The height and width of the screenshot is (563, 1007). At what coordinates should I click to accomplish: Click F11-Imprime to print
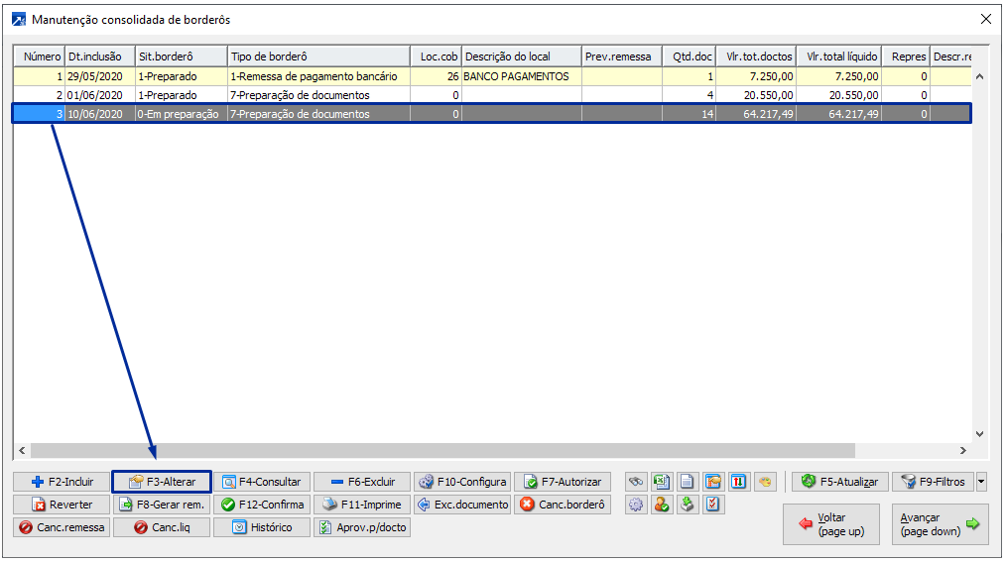tap(362, 505)
